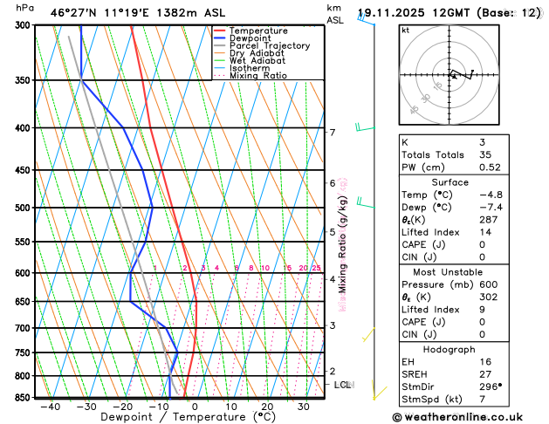
Task: Click the '500' pressure level label
Action: coord(24,208)
